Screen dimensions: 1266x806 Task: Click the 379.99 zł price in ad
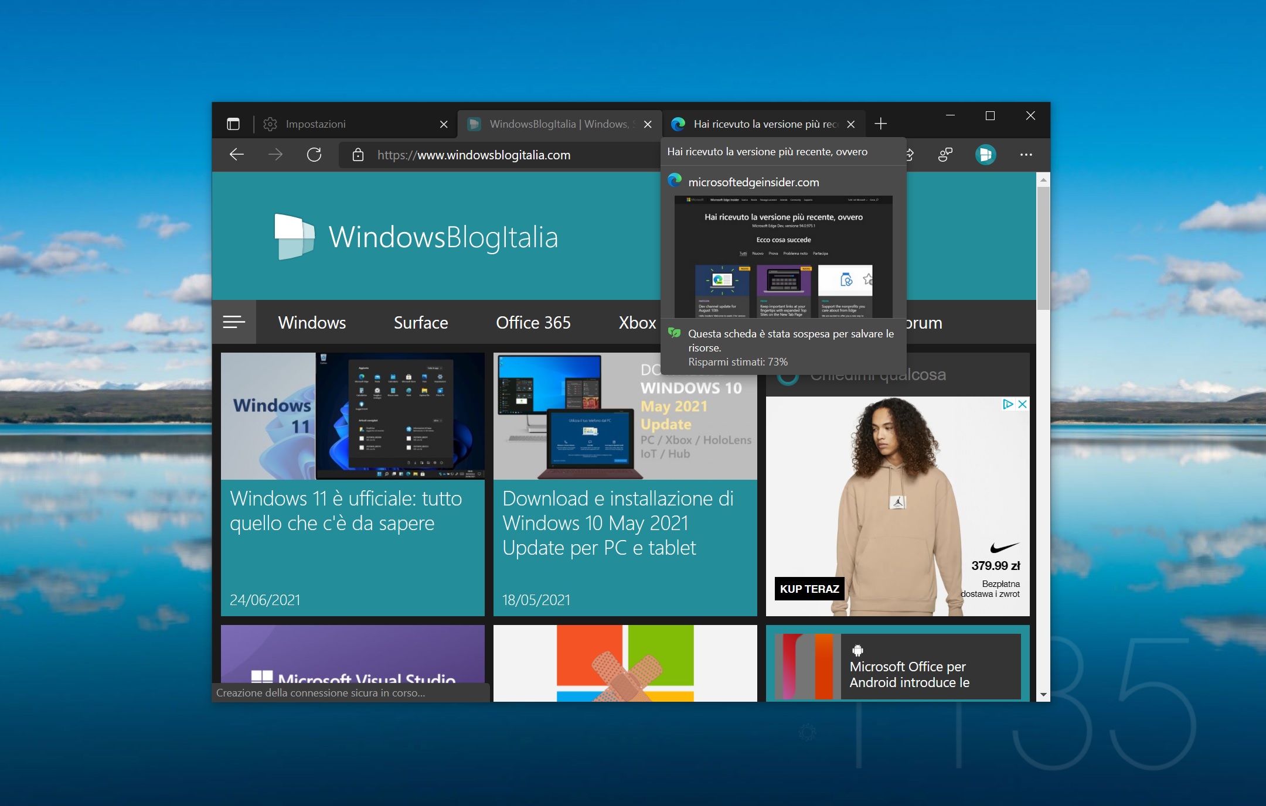coord(995,566)
